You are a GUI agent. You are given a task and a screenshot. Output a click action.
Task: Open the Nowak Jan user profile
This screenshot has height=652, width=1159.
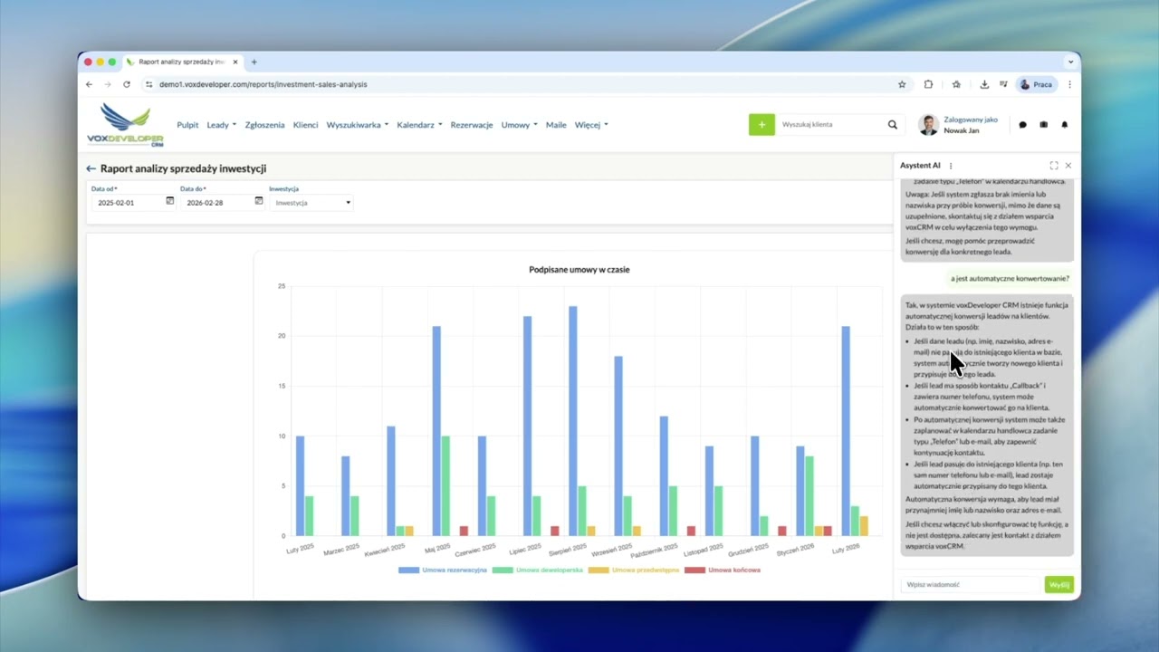click(958, 125)
